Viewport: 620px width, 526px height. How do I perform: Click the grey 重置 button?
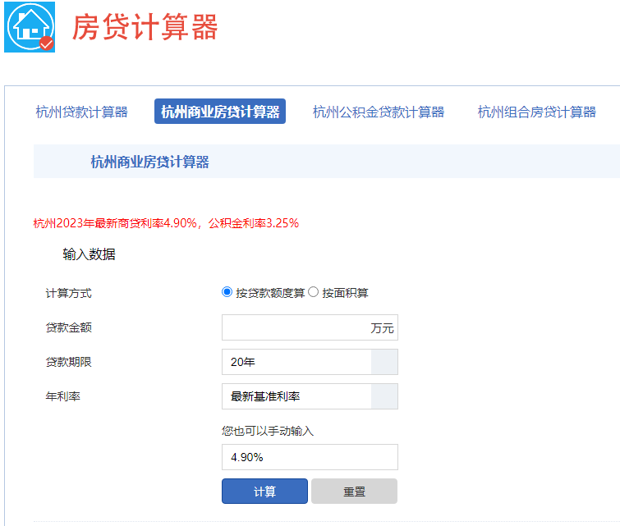[x=354, y=492]
